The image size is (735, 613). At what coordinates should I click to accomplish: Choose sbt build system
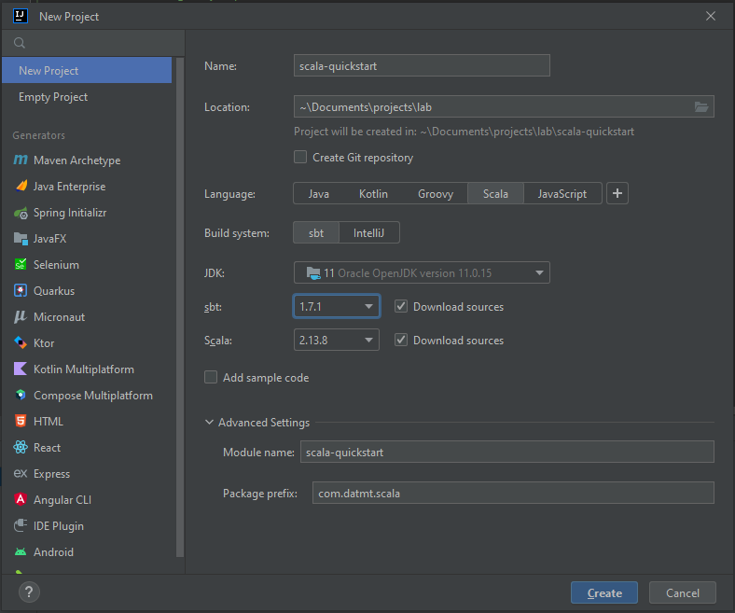point(316,232)
